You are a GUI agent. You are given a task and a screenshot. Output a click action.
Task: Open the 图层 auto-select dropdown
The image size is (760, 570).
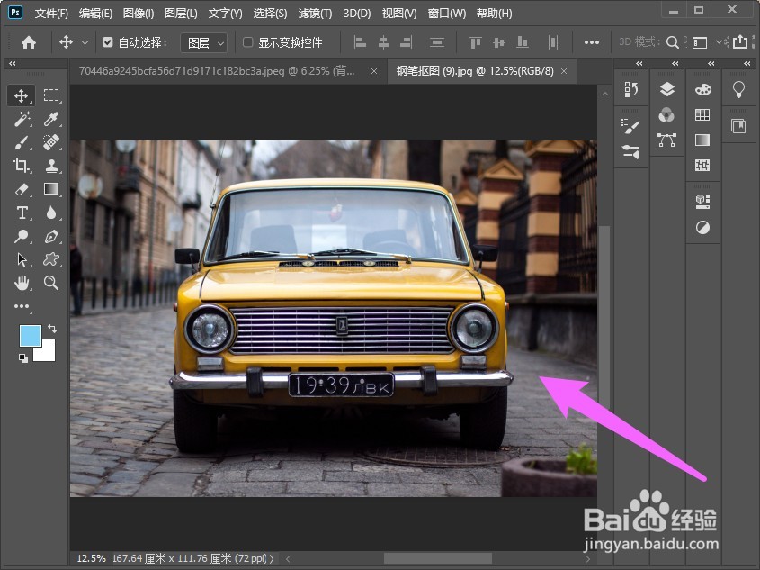[x=203, y=43]
